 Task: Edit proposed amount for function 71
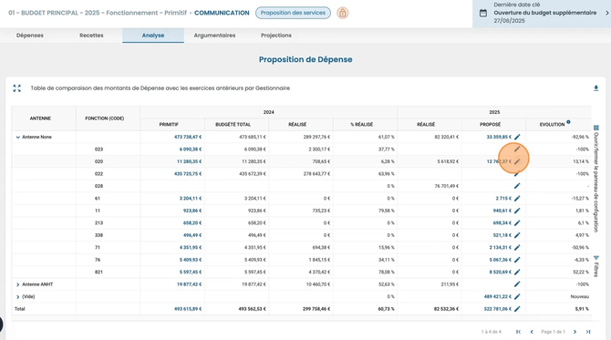pos(517,248)
